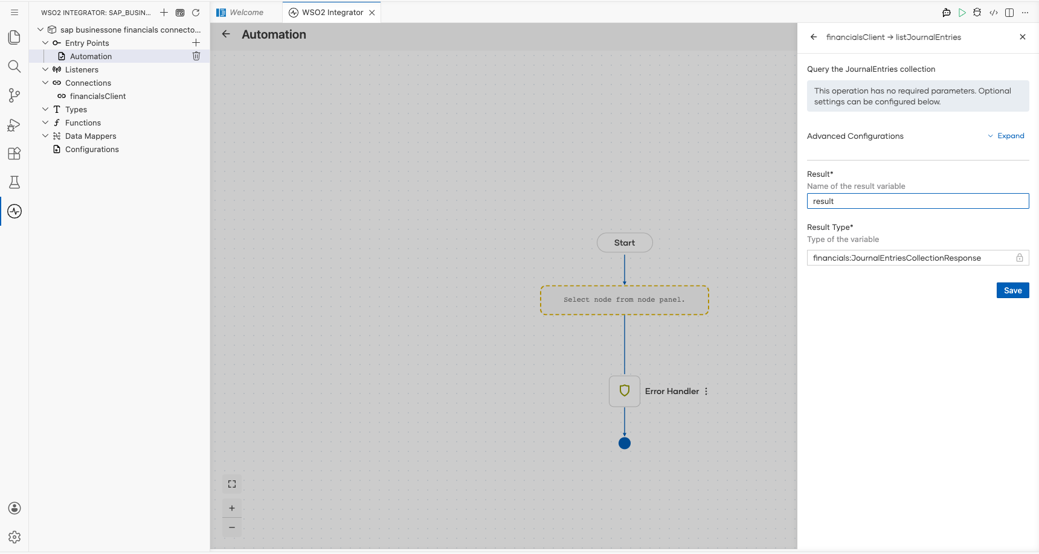
Task: Click the locked Result Type field
Action: tap(918, 258)
